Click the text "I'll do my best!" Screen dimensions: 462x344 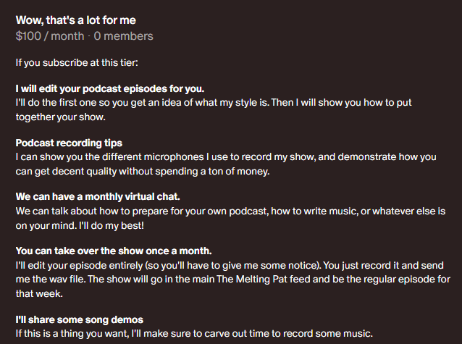pos(112,225)
